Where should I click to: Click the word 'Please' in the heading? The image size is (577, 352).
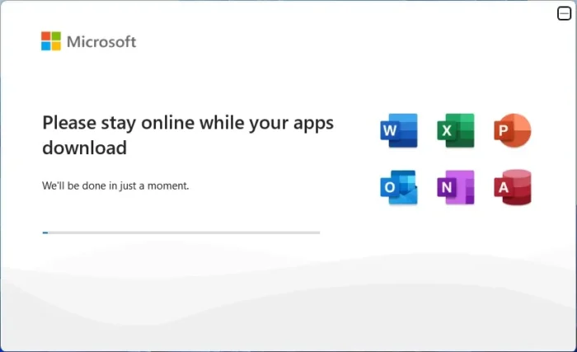pos(68,123)
